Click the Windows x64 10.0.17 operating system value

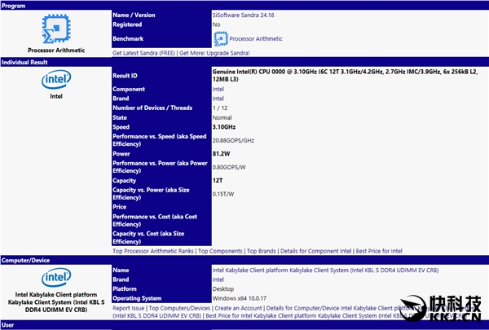pyautogui.click(x=239, y=298)
